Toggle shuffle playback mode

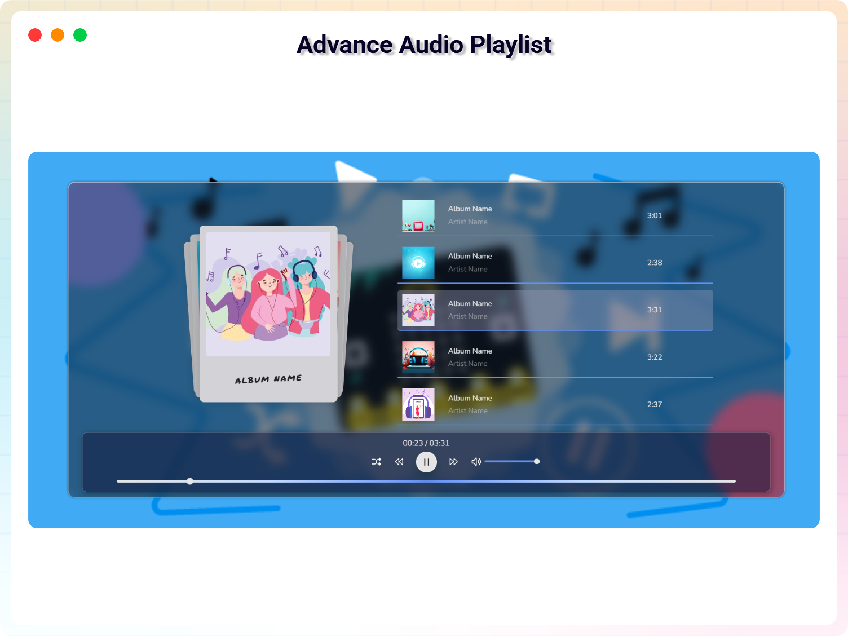click(x=377, y=462)
